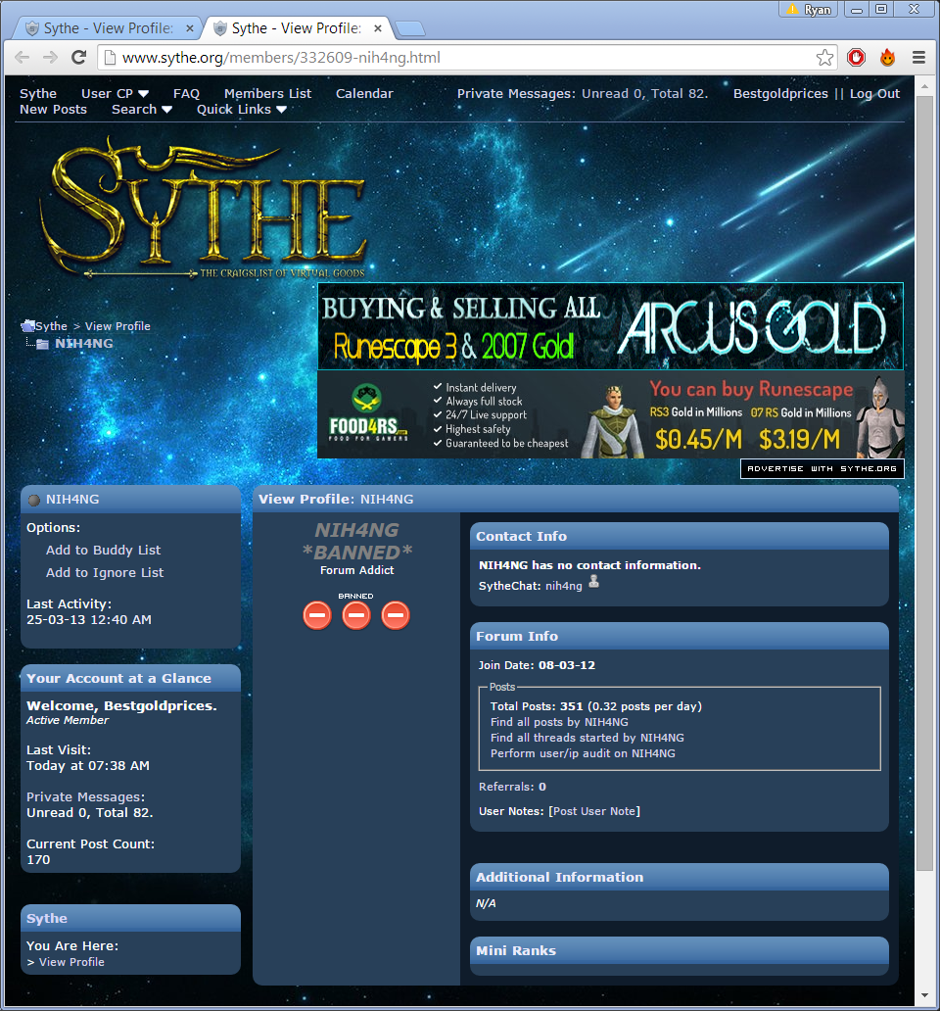The width and height of the screenshot is (940, 1011).
Task: Click the Total Posts: 351 text
Action: click(537, 706)
